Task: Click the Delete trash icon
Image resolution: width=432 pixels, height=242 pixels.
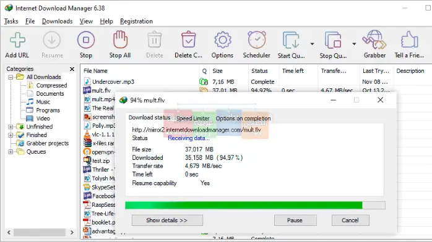Action: point(154,40)
